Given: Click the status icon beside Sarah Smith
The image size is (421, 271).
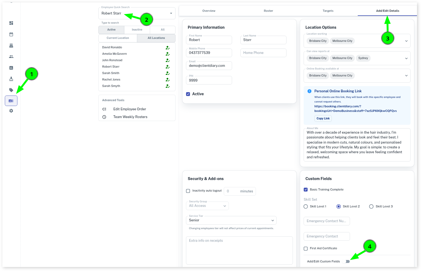Looking at the screenshot, I should tap(167, 73).
